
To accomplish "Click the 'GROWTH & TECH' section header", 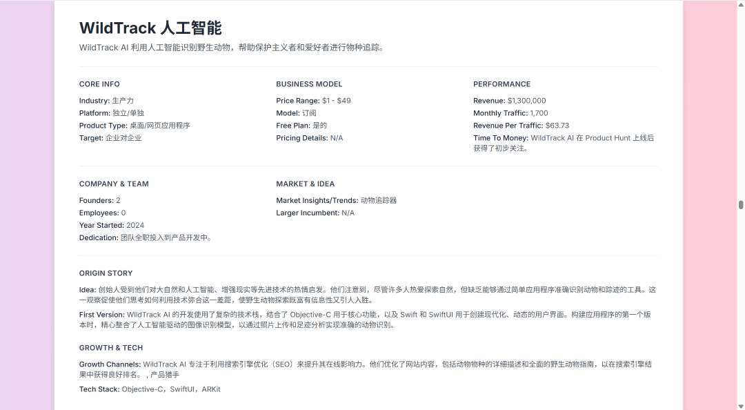I will [111, 348].
